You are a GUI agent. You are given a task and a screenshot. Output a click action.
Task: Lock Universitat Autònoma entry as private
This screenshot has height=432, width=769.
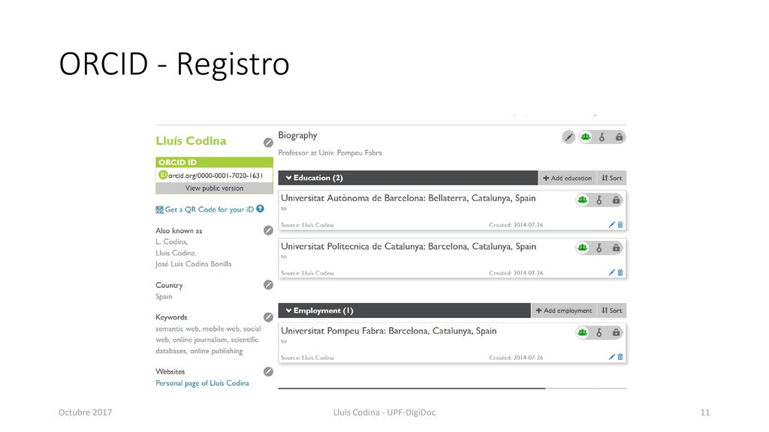tap(616, 199)
